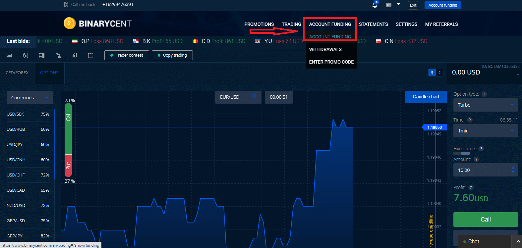
Task: Show help for Time question mark
Action: pos(470,120)
